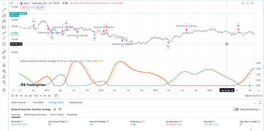Screen dimensions: 264x131
Task: Remove drawings with the trash icon
Action: (x=4, y=90)
